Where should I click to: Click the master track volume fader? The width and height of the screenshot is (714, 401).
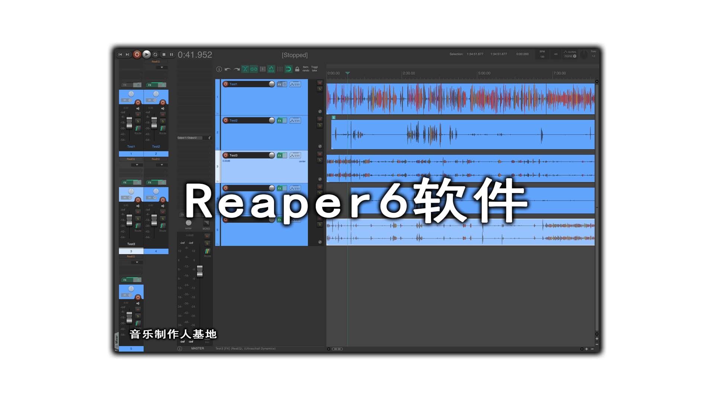pos(200,271)
